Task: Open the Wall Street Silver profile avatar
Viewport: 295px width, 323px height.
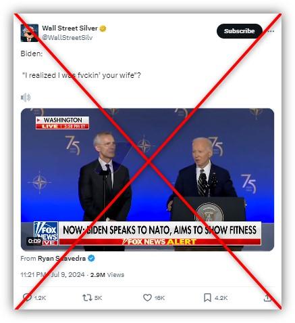Action: coord(30,33)
